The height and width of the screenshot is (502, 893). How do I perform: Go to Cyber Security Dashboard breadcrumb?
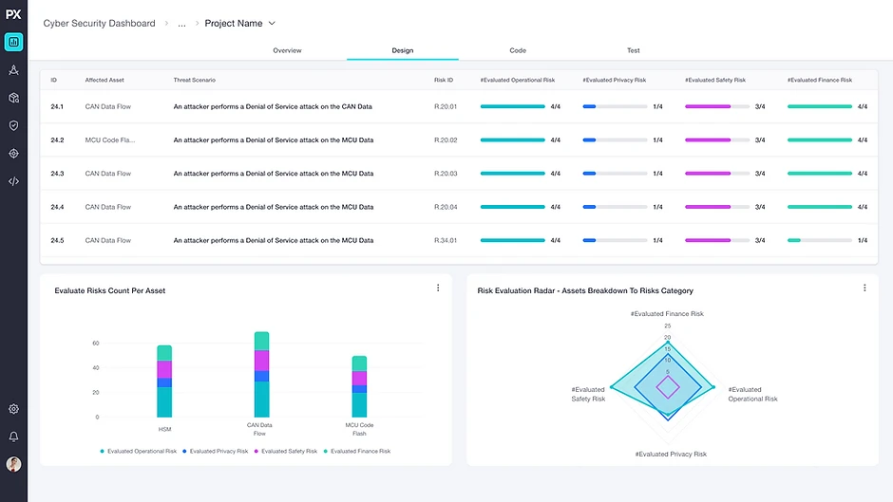click(x=99, y=24)
